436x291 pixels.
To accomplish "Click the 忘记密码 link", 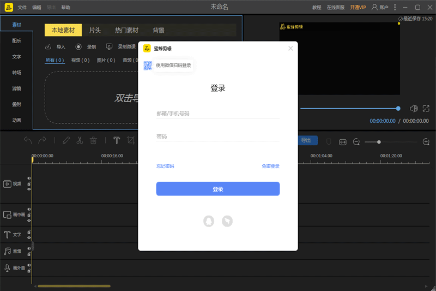I will 165,166.
